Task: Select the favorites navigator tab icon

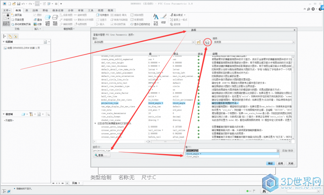Action: click(x=15, y=36)
